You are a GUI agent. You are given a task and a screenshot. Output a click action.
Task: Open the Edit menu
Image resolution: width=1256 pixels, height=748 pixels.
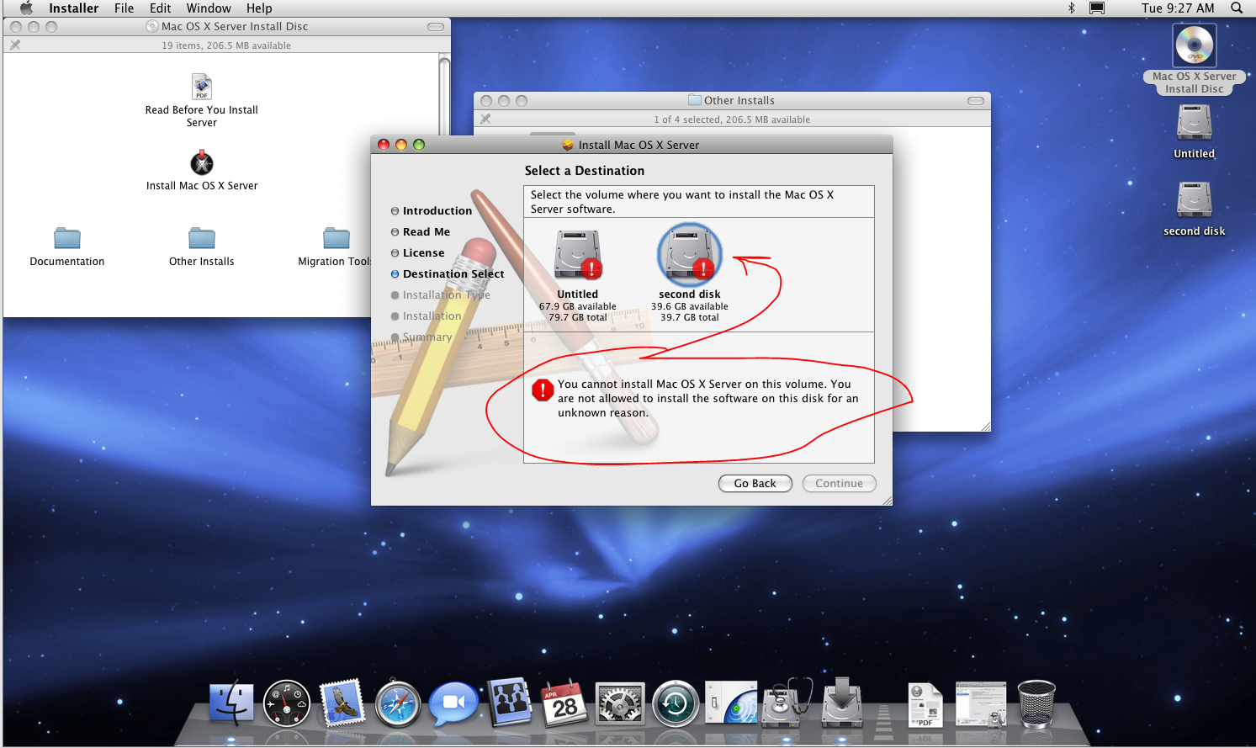161,8
